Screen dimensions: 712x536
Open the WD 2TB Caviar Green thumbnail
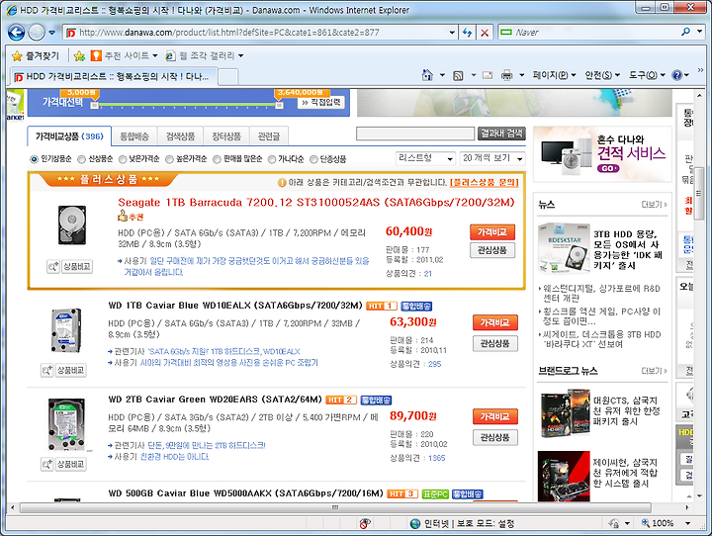pos(67,424)
